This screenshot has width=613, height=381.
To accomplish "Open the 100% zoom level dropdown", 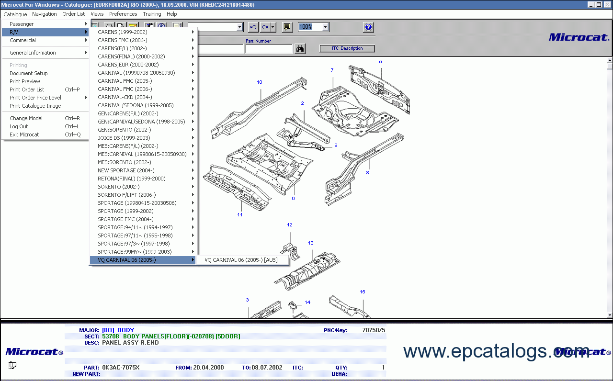I will [326, 27].
